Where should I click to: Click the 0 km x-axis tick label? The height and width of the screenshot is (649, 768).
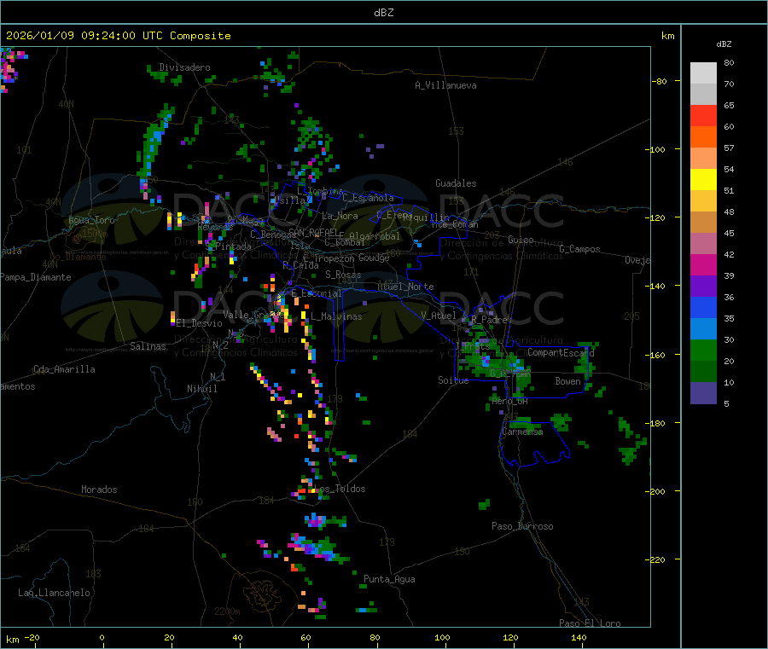[102, 637]
